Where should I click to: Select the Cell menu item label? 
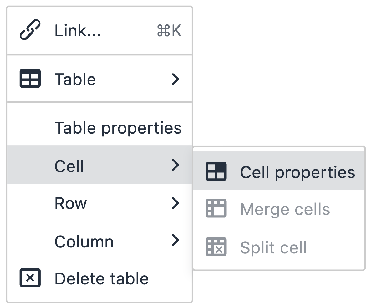(x=69, y=166)
